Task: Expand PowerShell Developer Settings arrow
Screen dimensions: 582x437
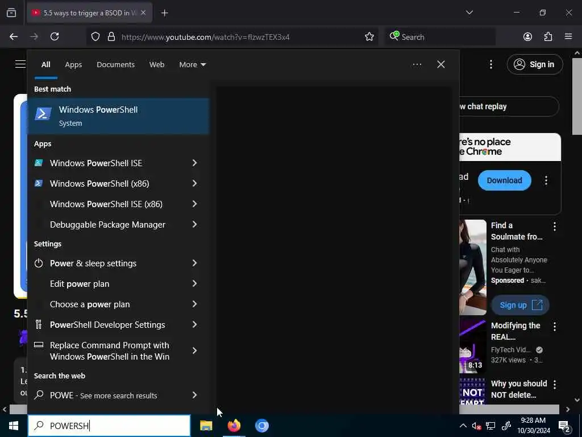Action: (x=194, y=324)
